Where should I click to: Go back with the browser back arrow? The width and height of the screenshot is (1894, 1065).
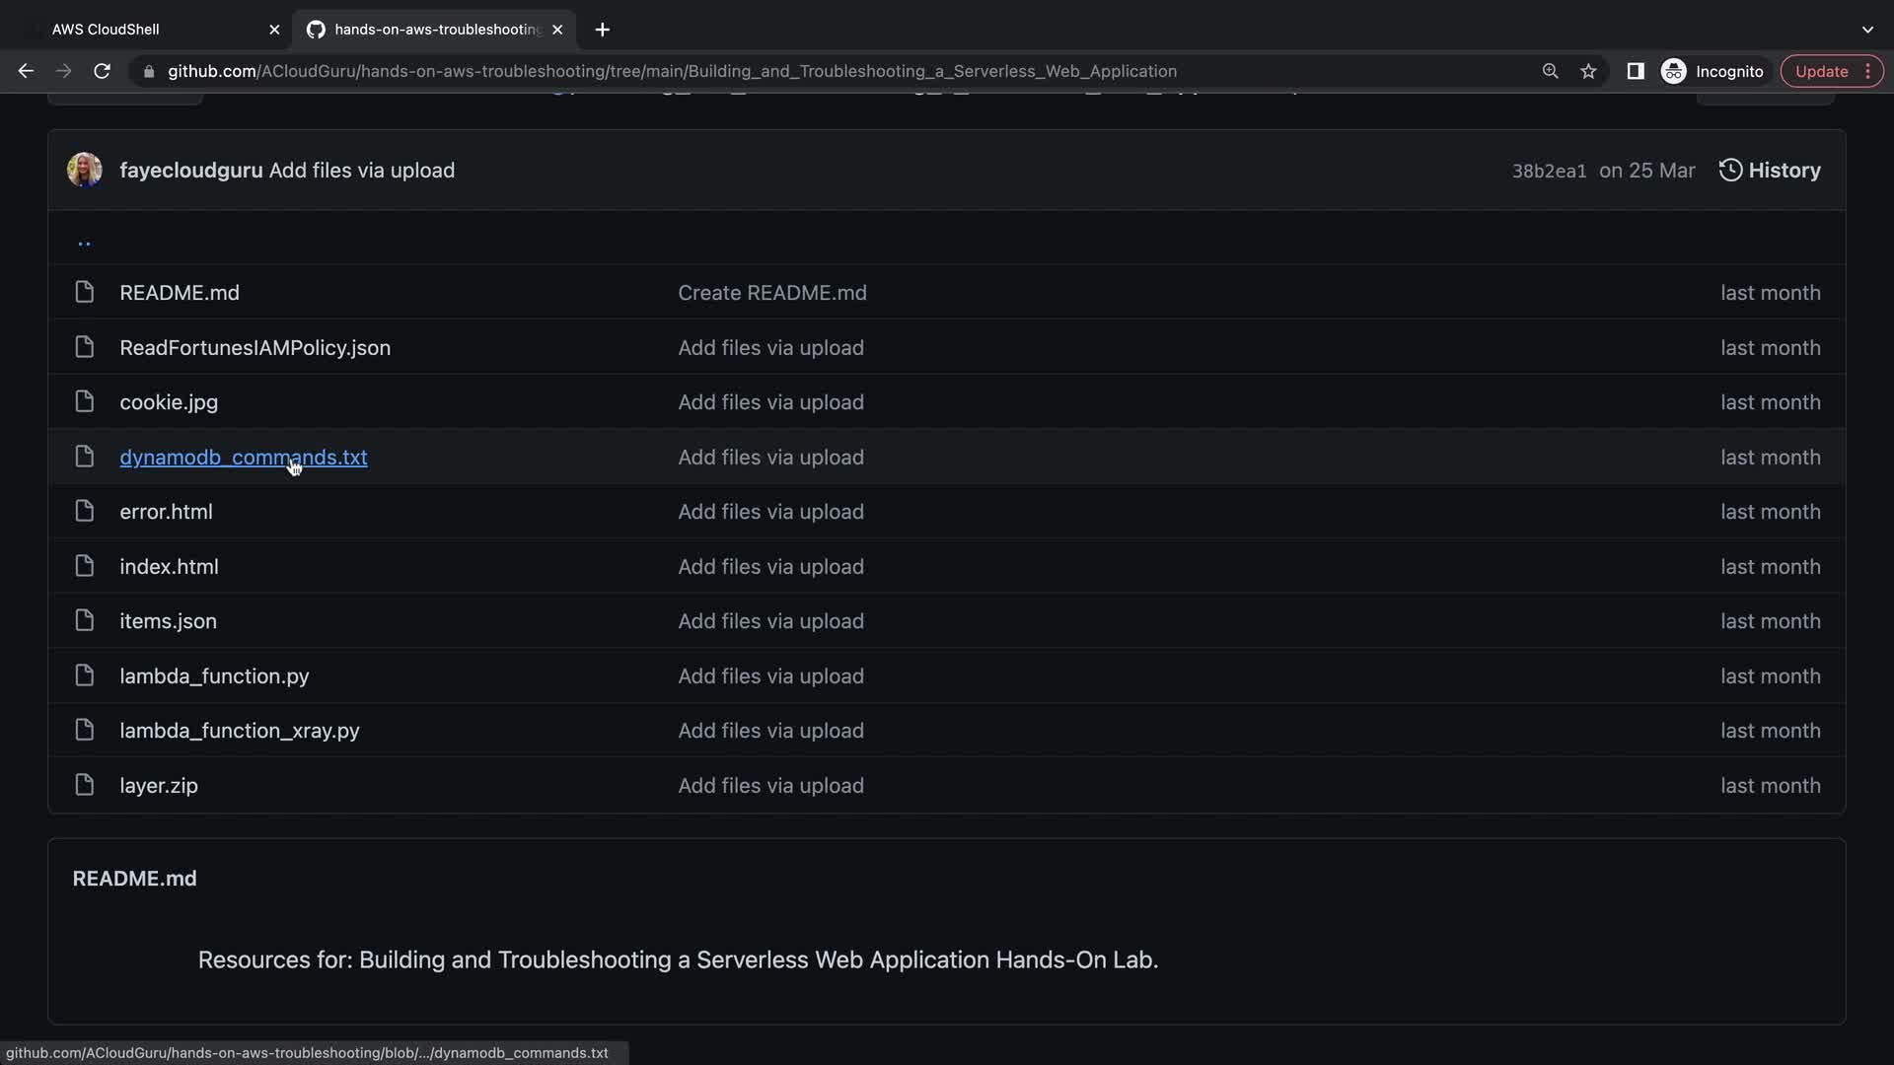pyautogui.click(x=26, y=71)
